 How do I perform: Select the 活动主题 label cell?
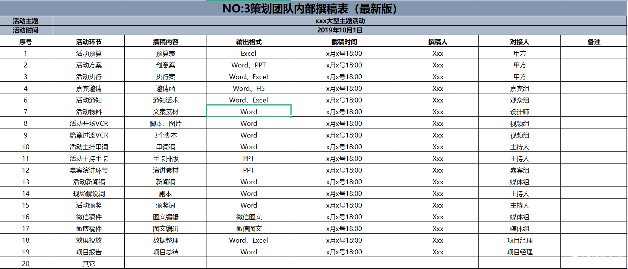coord(26,21)
